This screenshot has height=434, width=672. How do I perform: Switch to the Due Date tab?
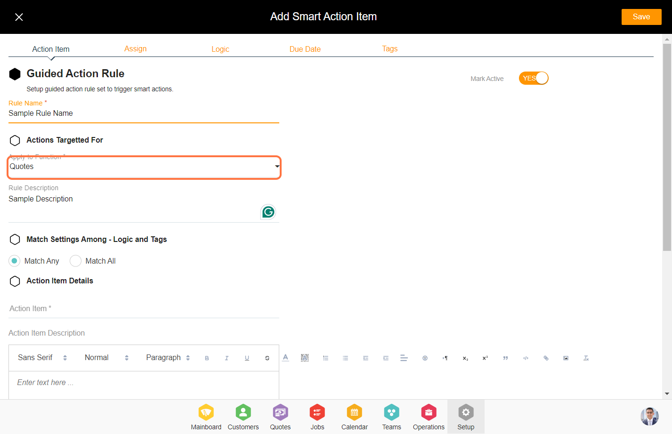(x=305, y=49)
